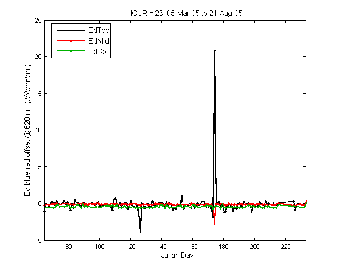Click the x-axis tick label 180
338x270 pixels.
point(224,247)
